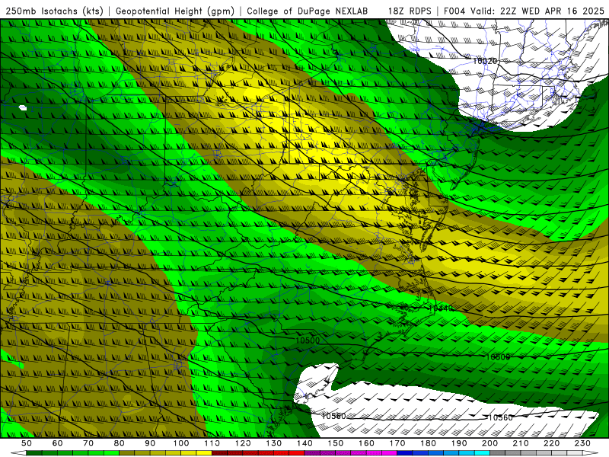
Task: Click the 200 knot colorbar label
Action: pyautogui.click(x=490, y=443)
